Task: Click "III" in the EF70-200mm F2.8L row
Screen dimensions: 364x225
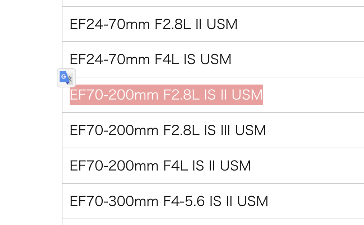Action: pos(225,130)
